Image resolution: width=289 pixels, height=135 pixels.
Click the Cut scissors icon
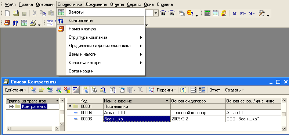pos(35,13)
